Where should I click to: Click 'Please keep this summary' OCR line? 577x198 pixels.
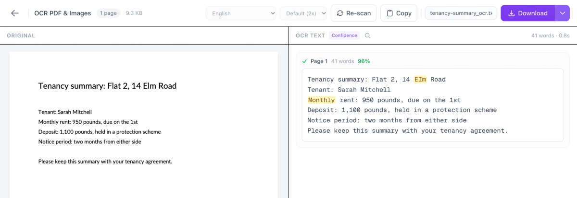point(408,131)
